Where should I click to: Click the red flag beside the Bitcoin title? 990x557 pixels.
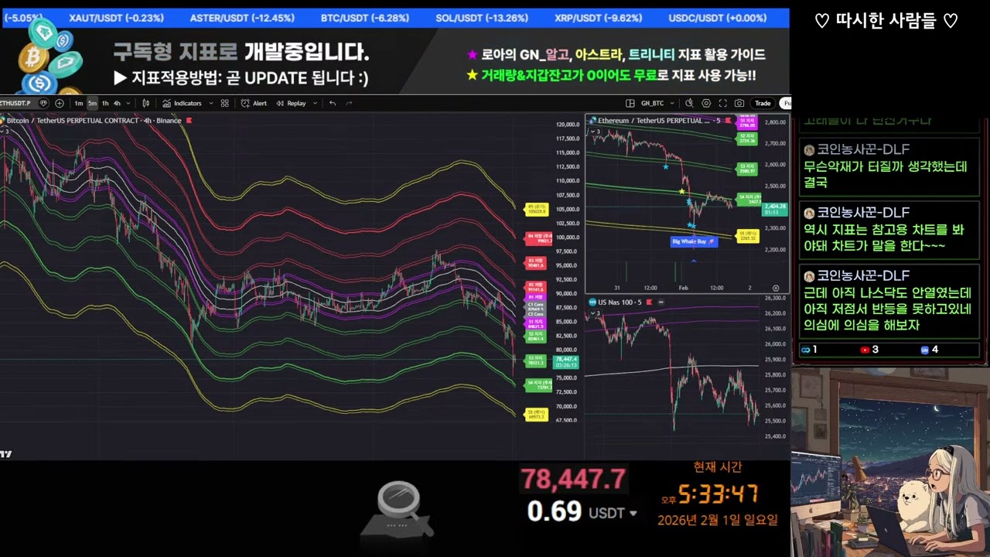(189, 120)
